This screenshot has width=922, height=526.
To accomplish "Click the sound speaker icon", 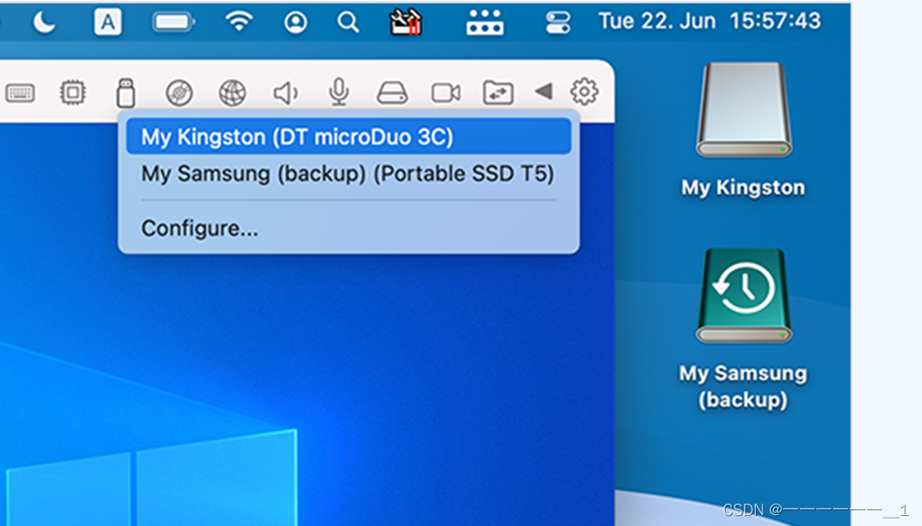I will click(285, 92).
